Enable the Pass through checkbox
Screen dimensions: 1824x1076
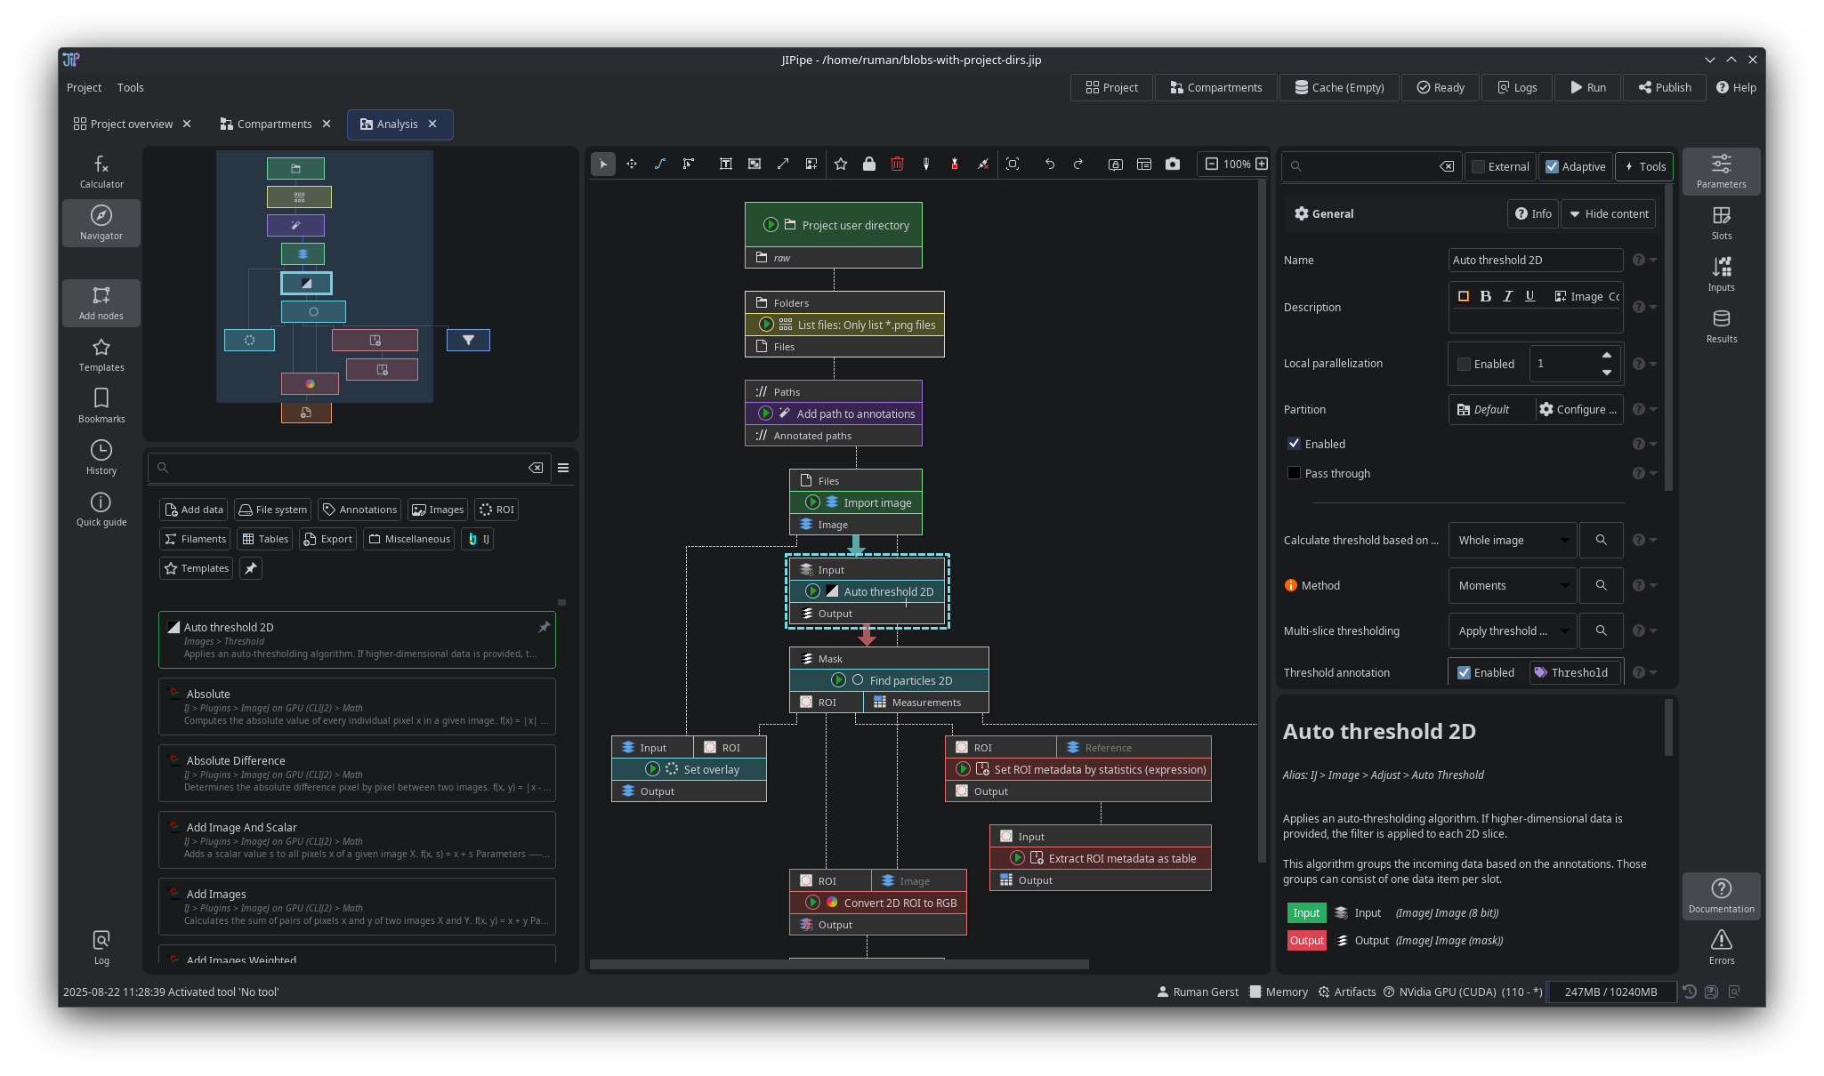click(1295, 473)
